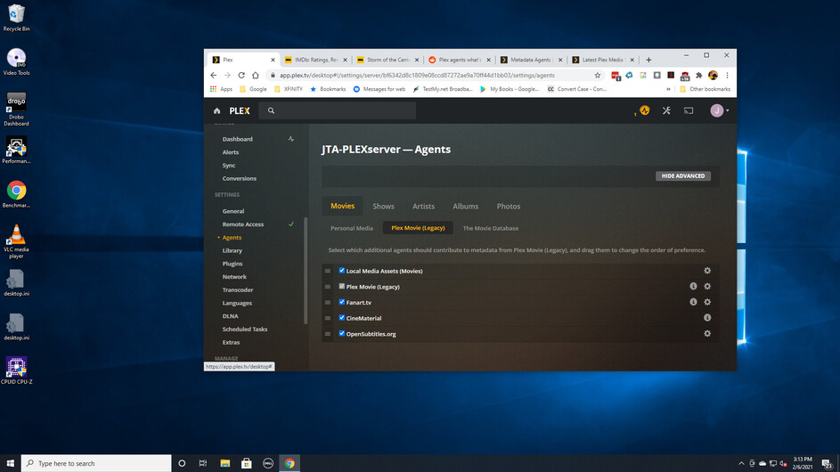The image size is (840, 472).
Task: Select VLC media player desktop icon
Action: pos(16,241)
